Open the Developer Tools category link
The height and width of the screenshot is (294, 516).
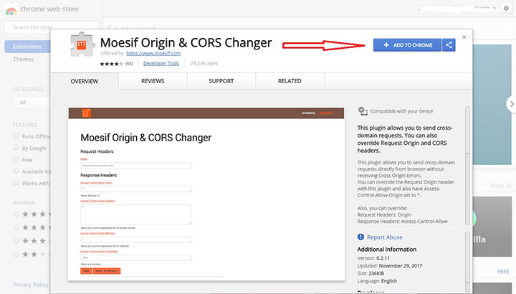[161, 63]
